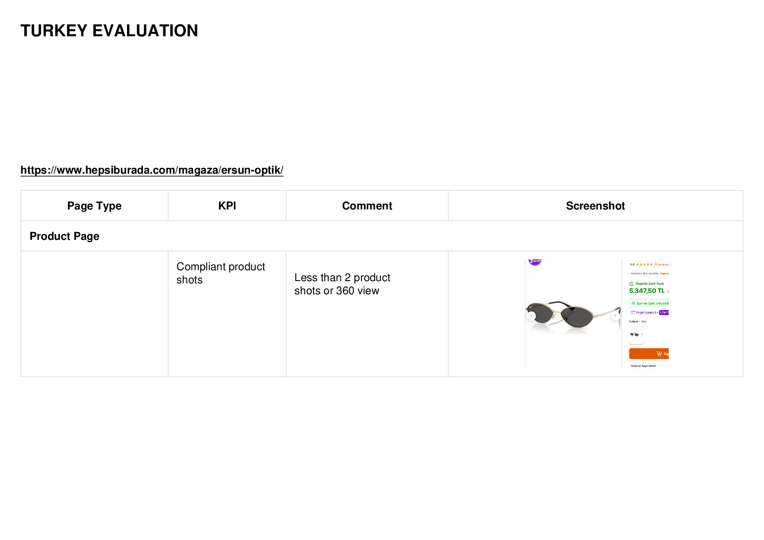Screen dimensions: 764x540
Task: Click the KPI column header
Action: point(227,206)
